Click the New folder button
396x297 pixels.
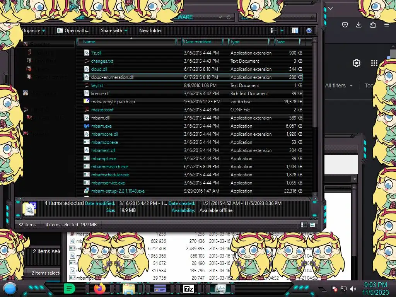150,31
